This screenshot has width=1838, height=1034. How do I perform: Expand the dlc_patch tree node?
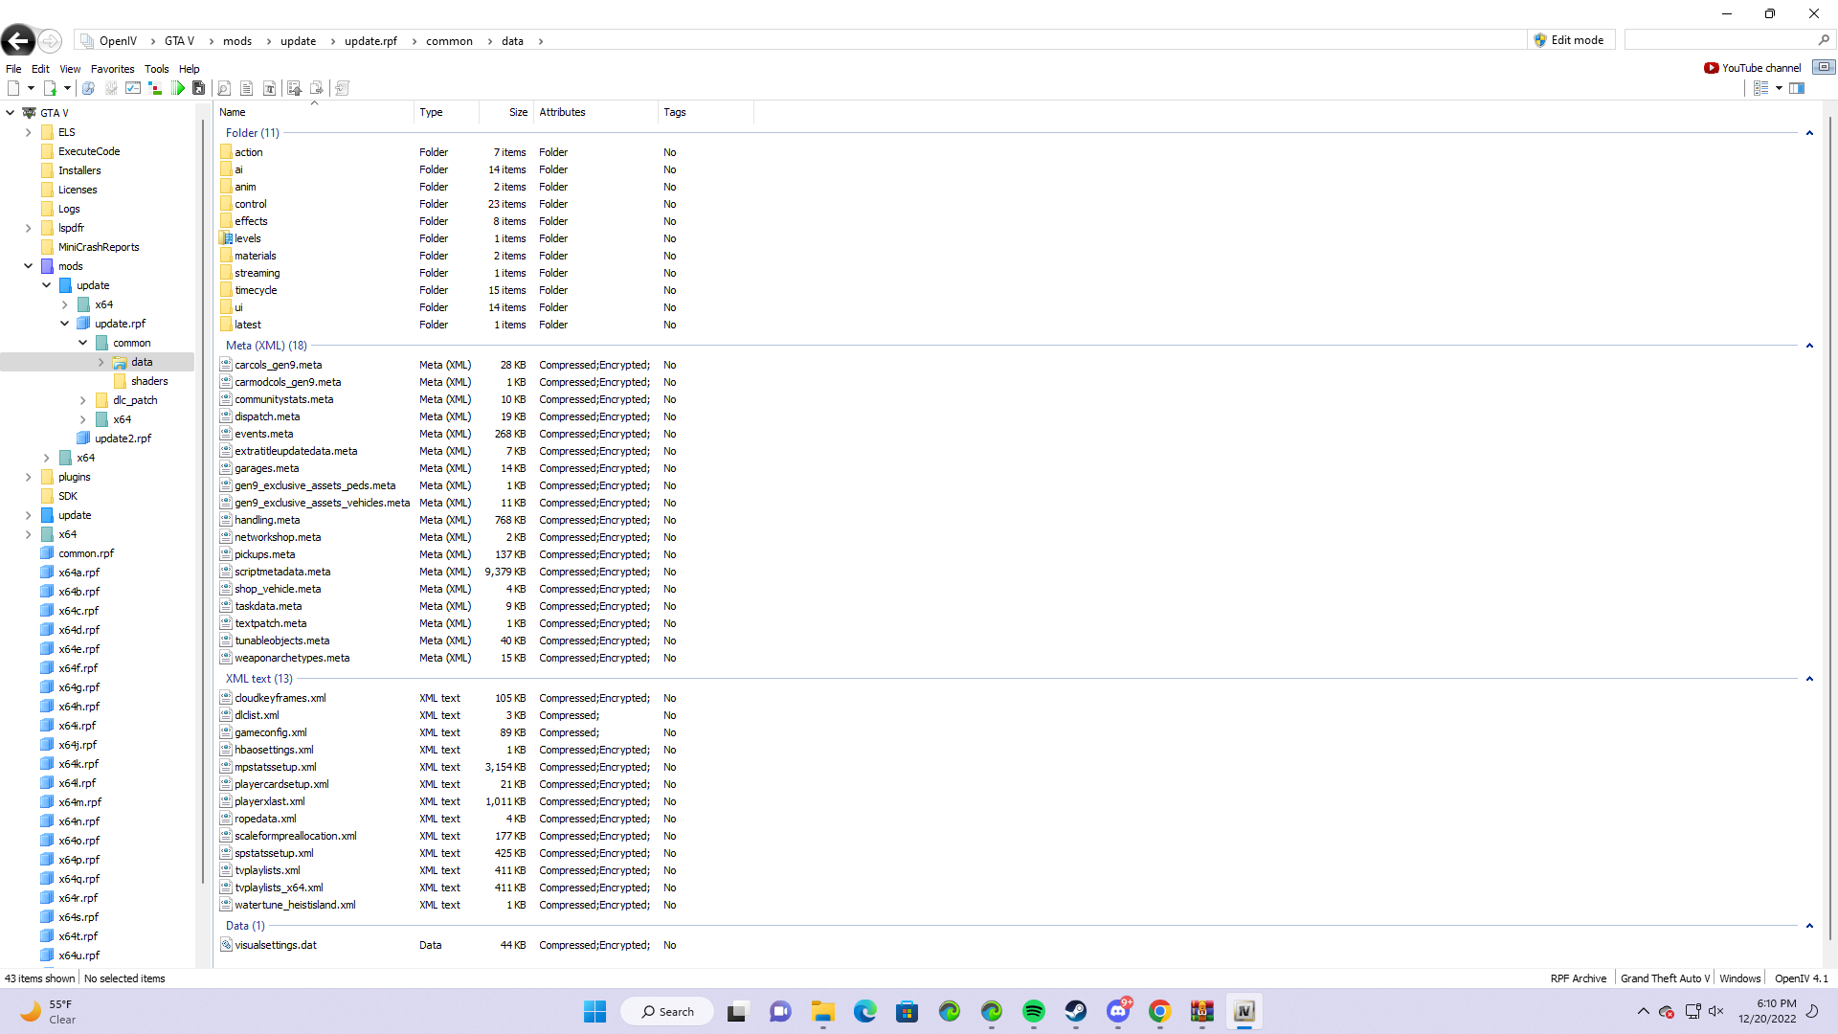(x=83, y=400)
